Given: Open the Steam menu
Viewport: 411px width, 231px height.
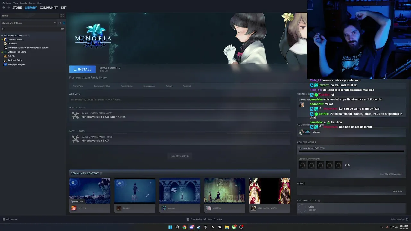Looking at the screenshot, I should (x=9, y=3).
